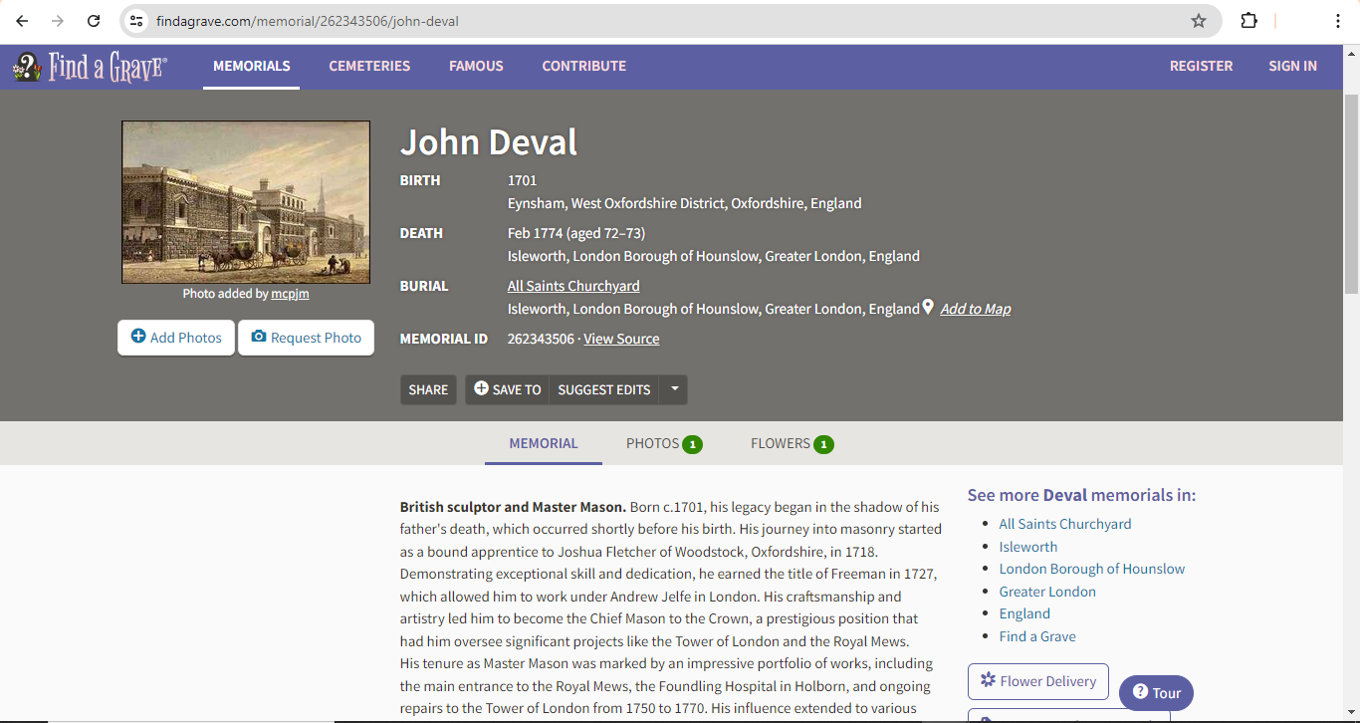Click REGISTER in the header
This screenshot has height=723, width=1360.
1201,66
